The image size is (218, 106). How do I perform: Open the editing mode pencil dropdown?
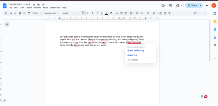(196, 13)
